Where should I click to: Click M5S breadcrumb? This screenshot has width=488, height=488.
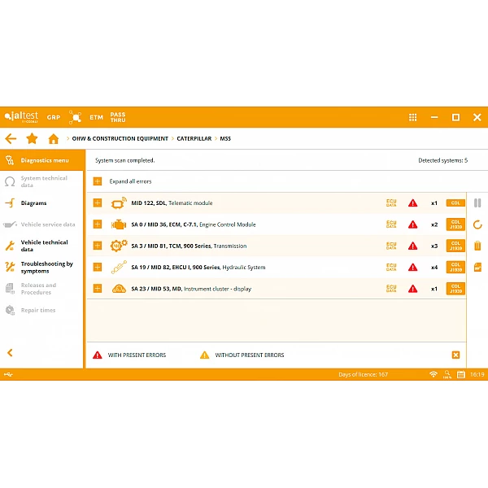pyautogui.click(x=225, y=138)
